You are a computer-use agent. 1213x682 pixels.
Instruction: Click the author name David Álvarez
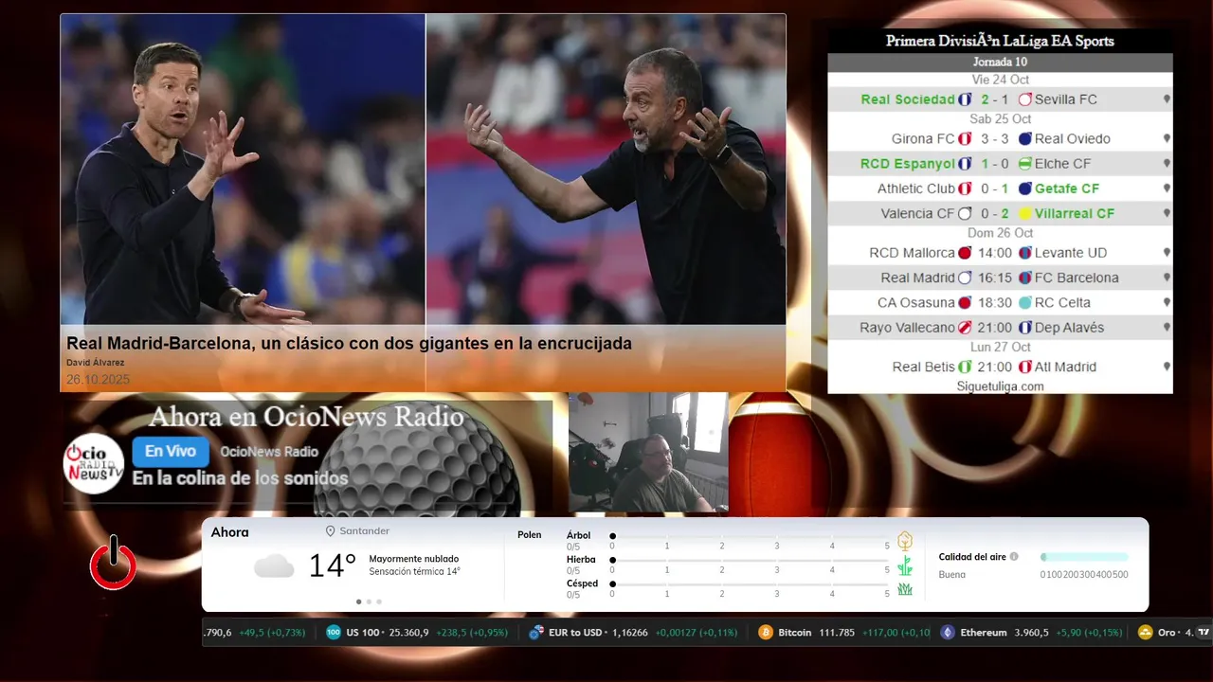pos(95,363)
